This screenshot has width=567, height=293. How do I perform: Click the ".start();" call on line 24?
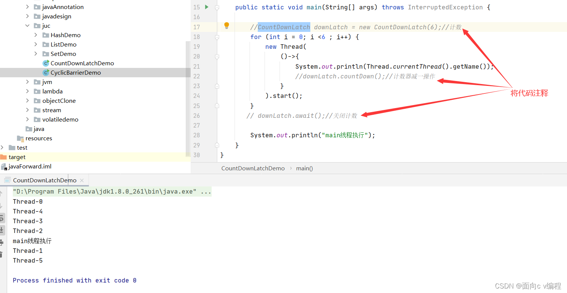click(286, 96)
